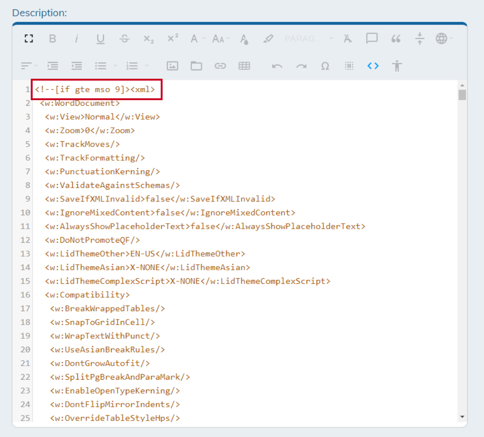The image size is (484, 437).
Task: Insert an image
Action: 172,66
